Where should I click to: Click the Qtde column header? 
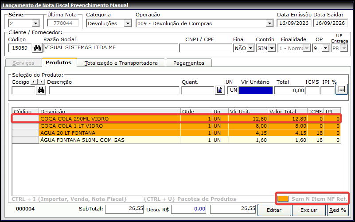pos(196,111)
